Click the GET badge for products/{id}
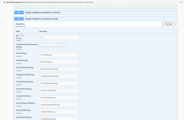Screen dimensions: 184x120 coord(19,19)
